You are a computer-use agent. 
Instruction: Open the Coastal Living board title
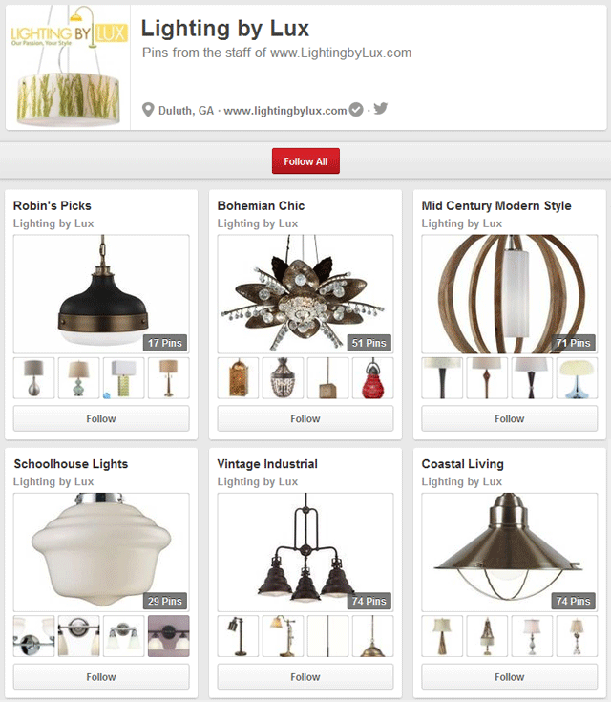point(462,464)
